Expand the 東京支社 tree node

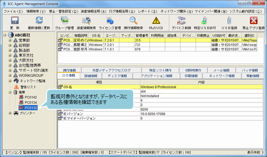pos(10,55)
